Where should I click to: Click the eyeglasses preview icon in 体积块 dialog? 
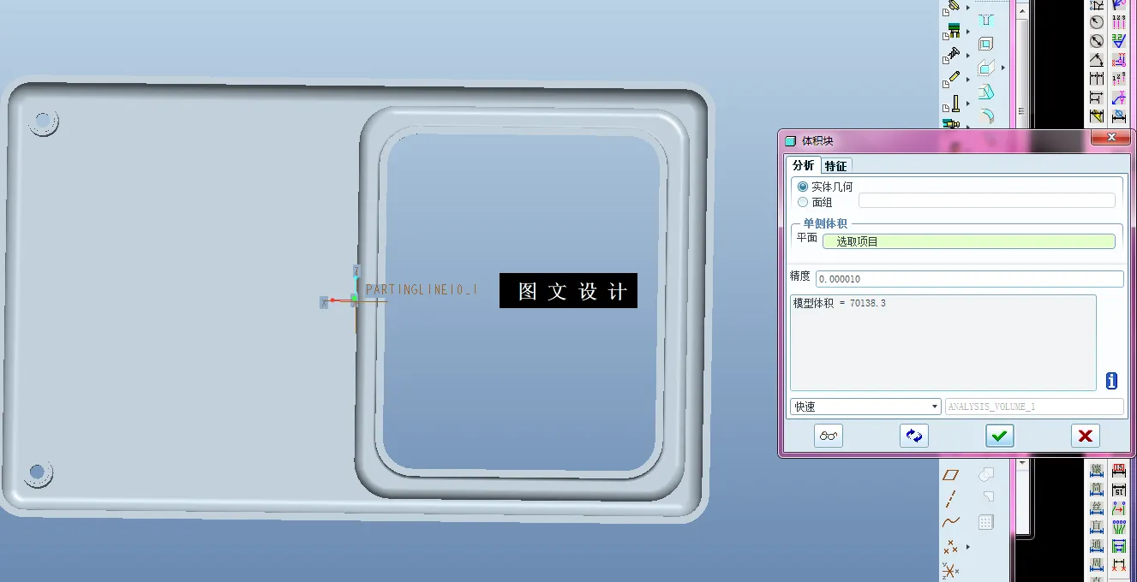pyautogui.click(x=828, y=436)
